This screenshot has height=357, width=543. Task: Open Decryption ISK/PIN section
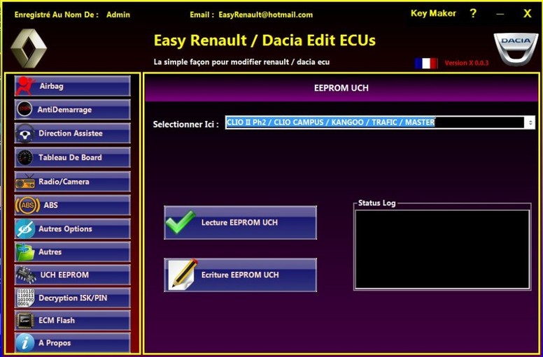click(x=72, y=298)
